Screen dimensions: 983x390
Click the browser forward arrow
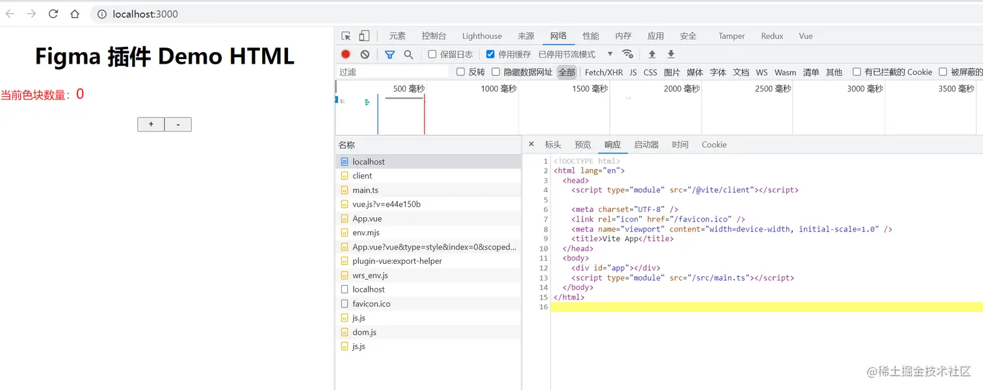pyautogui.click(x=31, y=14)
